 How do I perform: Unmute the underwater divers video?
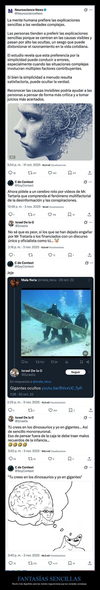tap(85, 353)
